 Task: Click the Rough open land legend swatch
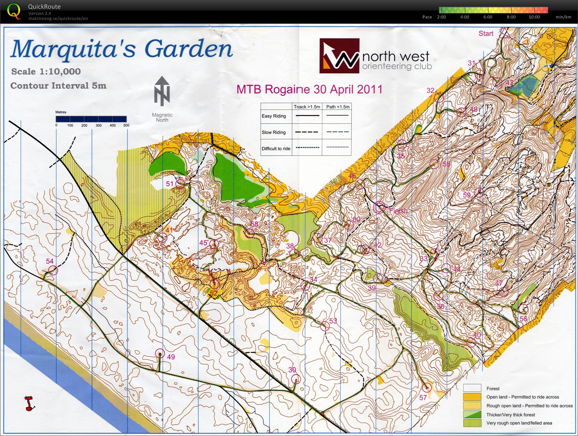[472, 405]
